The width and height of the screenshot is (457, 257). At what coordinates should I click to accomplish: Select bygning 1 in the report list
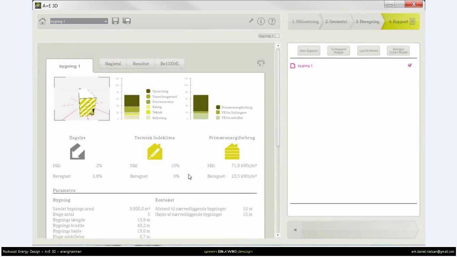305,66
